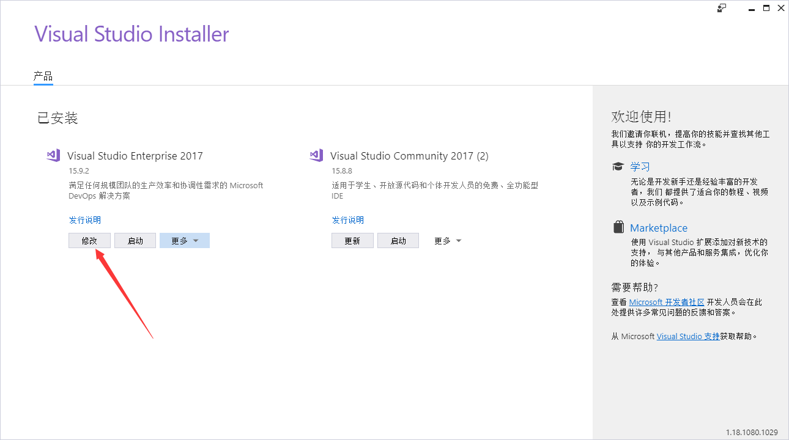Click the graduation cap icon beside 学习

[618, 166]
